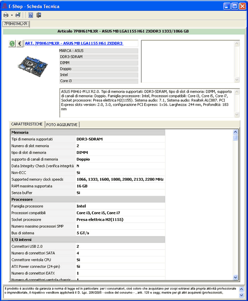The width and height of the screenshot is (248, 301).
Task: Click the characteristics table scrollbar thumb
Action: (235, 138)
